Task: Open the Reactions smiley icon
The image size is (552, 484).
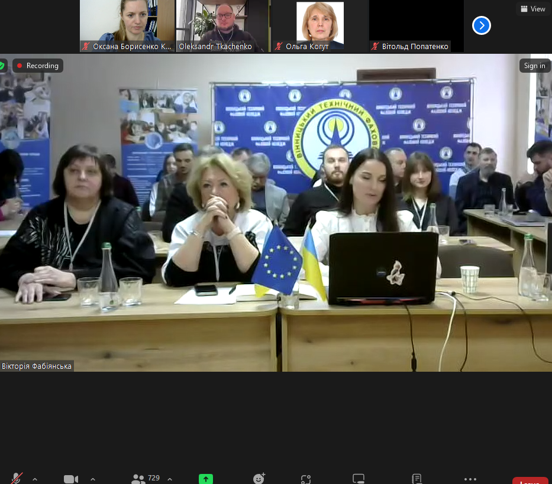Action: [259, 478]
